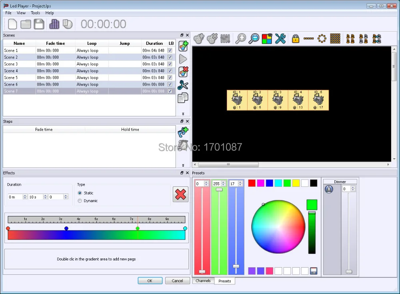Viewport: 400px width, 294px height.
Task: Click the green channel slider handle
Action: 219,190
